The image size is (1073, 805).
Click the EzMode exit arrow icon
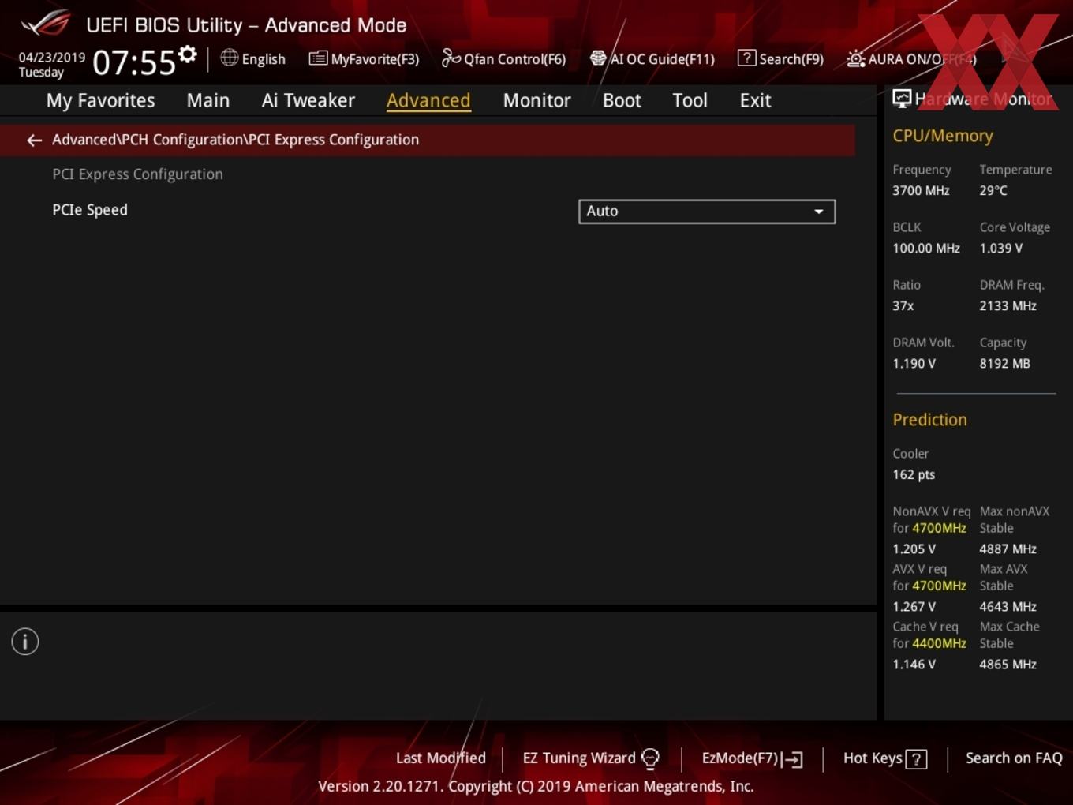click(x=794, y=759)
